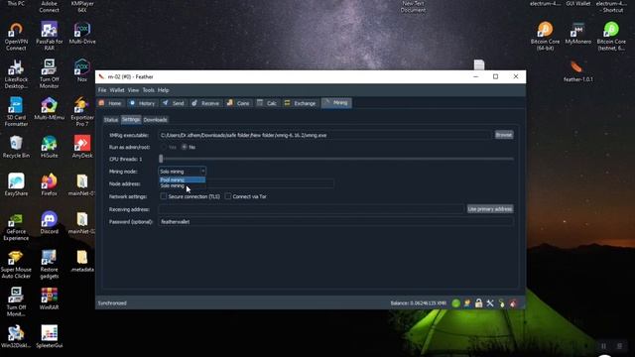Viewport: 635px width, 357px height.
Task: Open the Status sub-tab in Mining
Action: tap(110, 120)
